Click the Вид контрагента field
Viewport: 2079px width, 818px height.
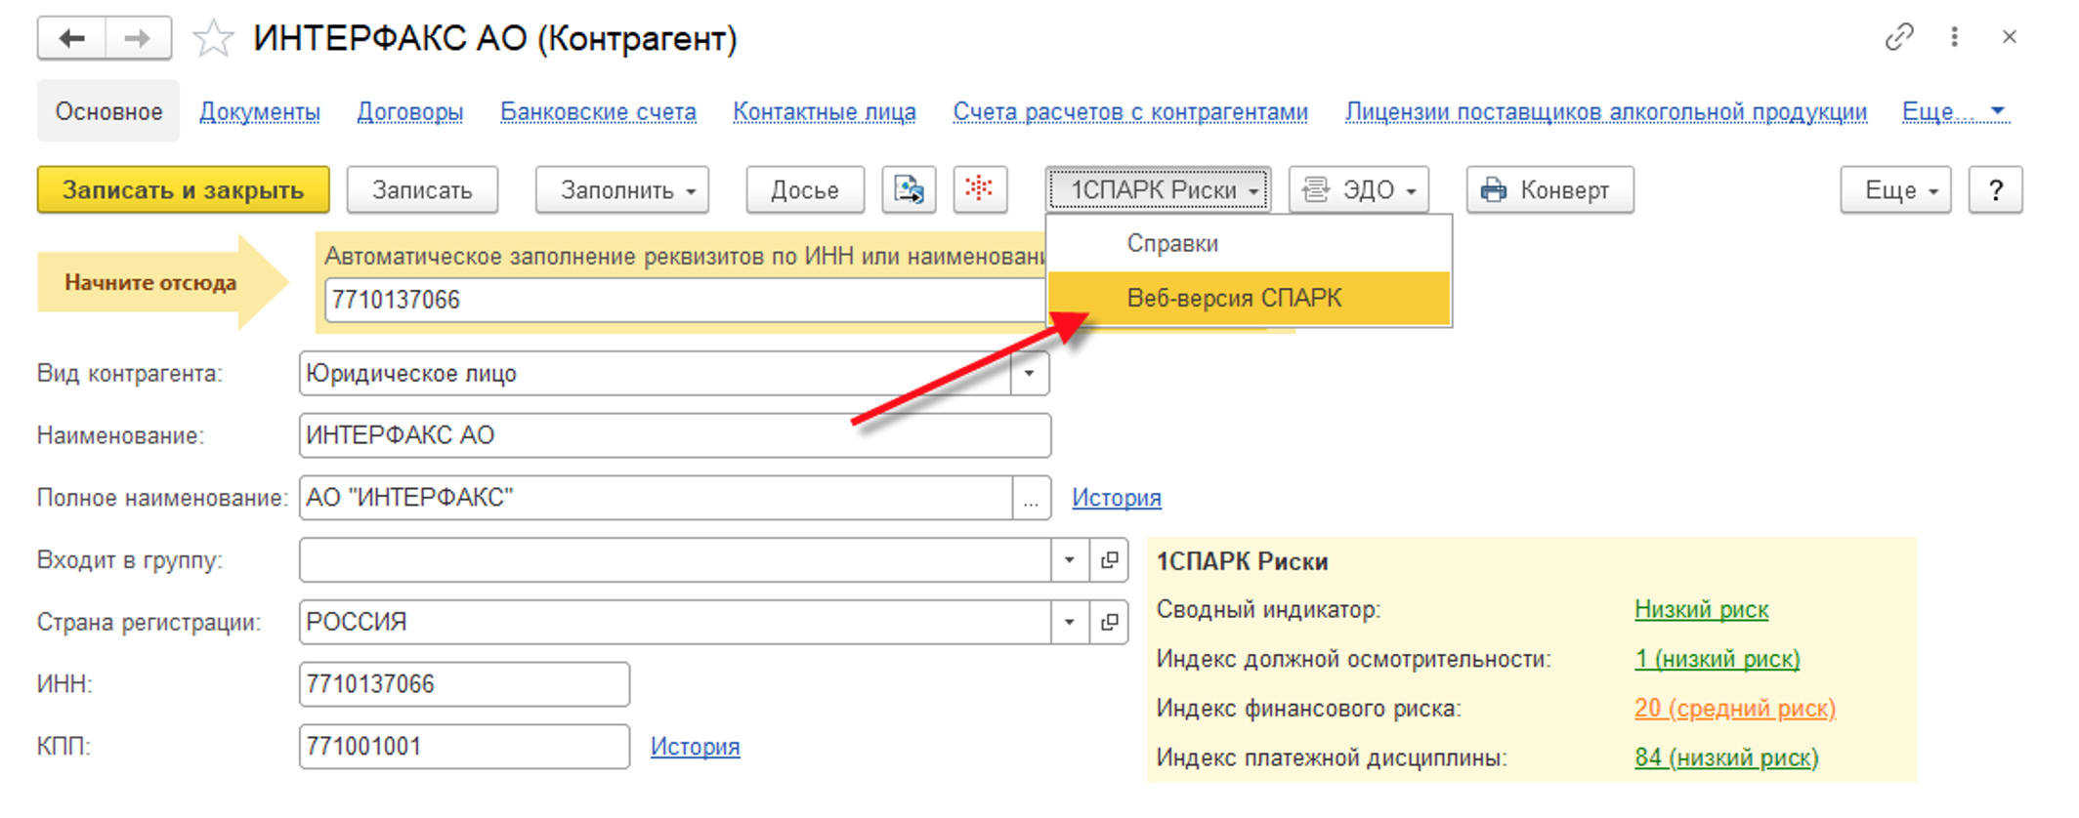(x=655, y=373)
